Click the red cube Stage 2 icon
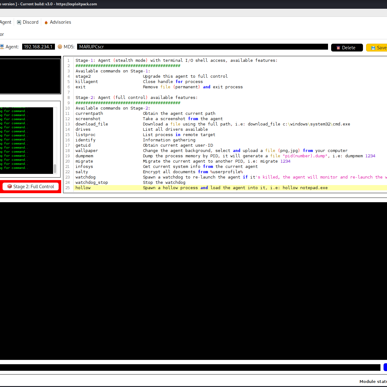 pos(10,186)
